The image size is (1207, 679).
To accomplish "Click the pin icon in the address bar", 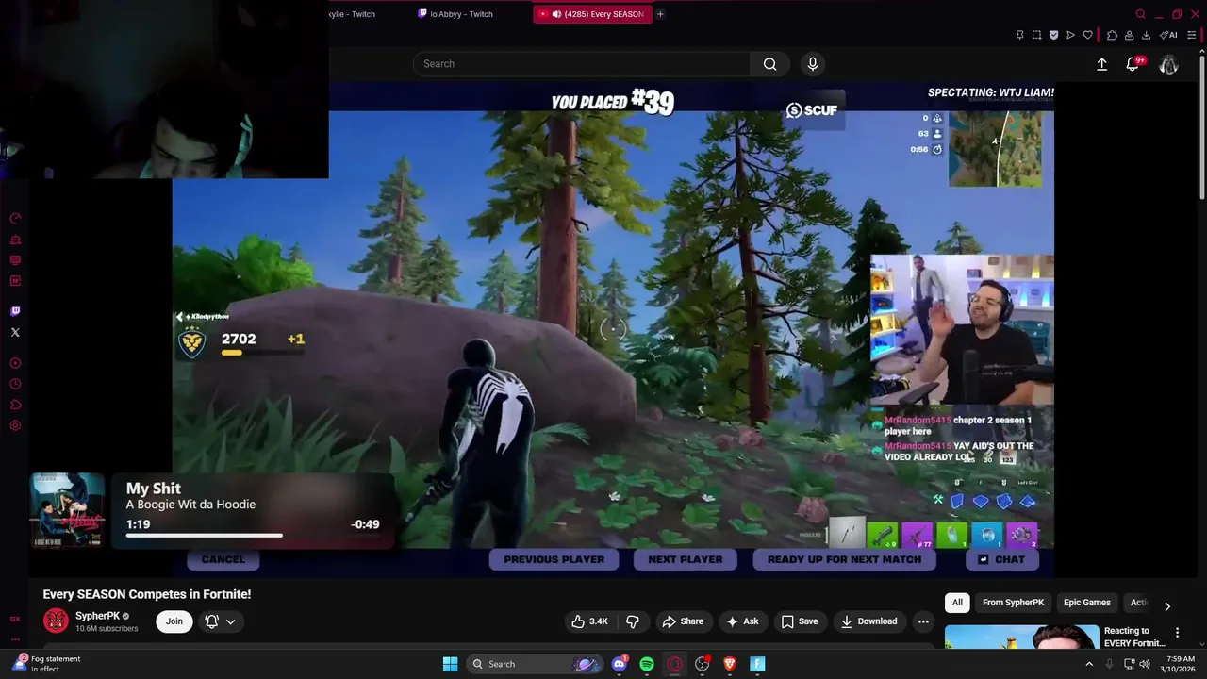I will tap(1019, 35).
